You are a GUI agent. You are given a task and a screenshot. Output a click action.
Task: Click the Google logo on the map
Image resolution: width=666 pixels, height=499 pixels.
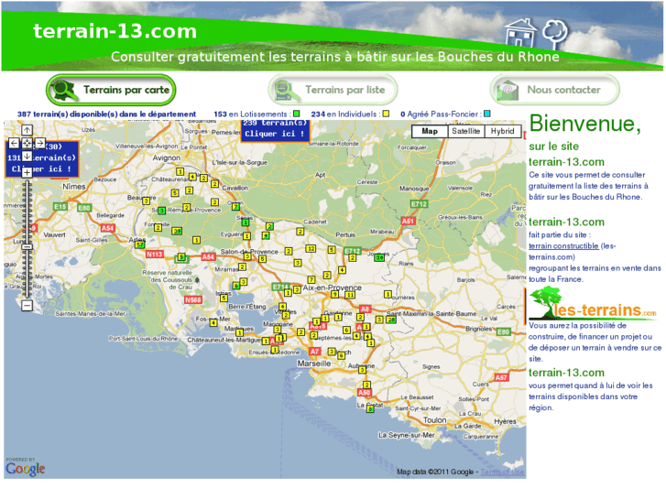click(x=25, y=468)
